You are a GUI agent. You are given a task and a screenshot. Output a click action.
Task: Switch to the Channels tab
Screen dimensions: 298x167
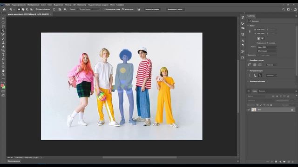[x=262, y=91]
